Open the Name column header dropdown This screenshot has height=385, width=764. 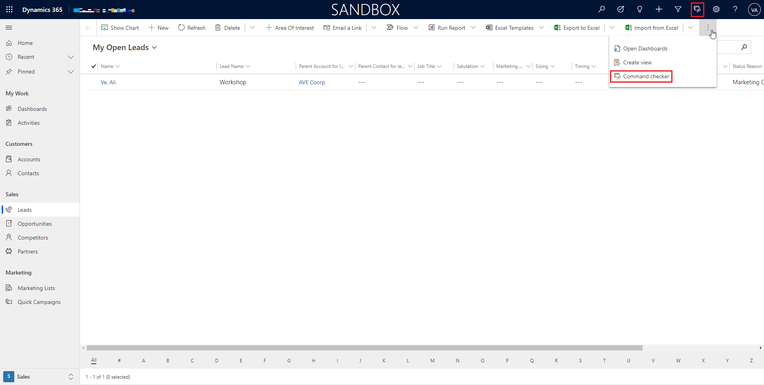(118, 66)
